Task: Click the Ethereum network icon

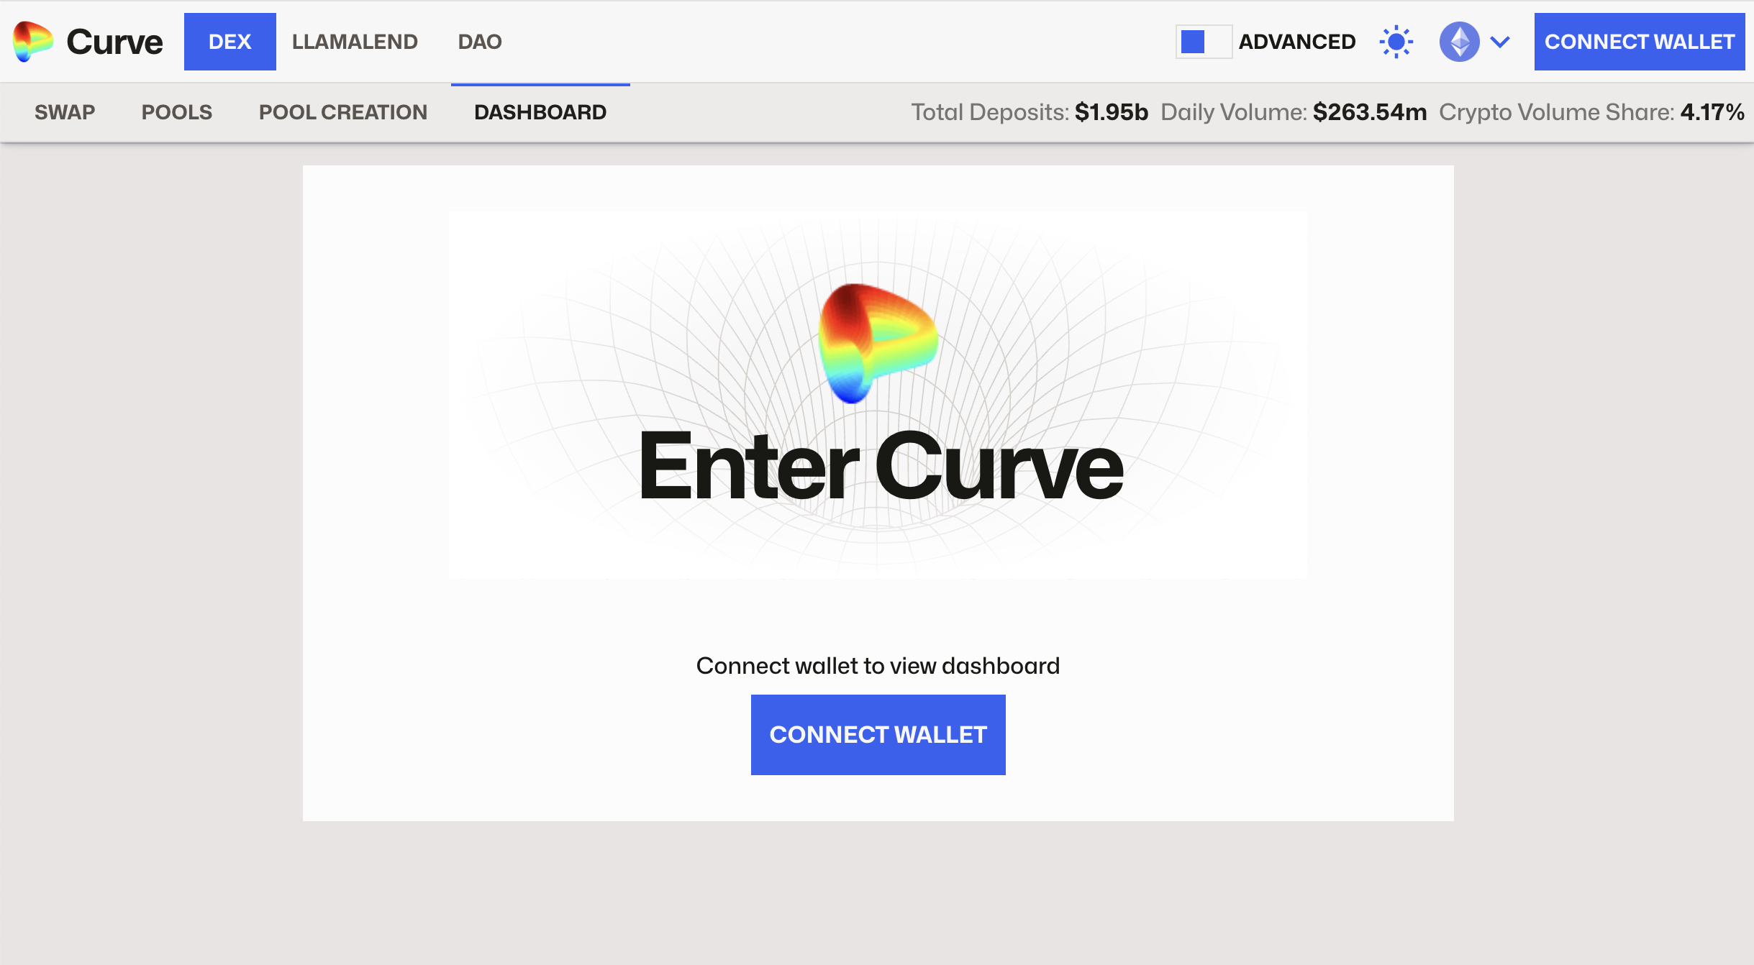Action: click(x=1458, y=42)
